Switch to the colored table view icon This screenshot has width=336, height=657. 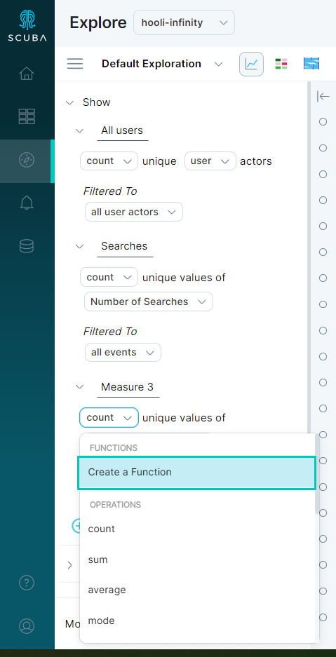(281, 64)
